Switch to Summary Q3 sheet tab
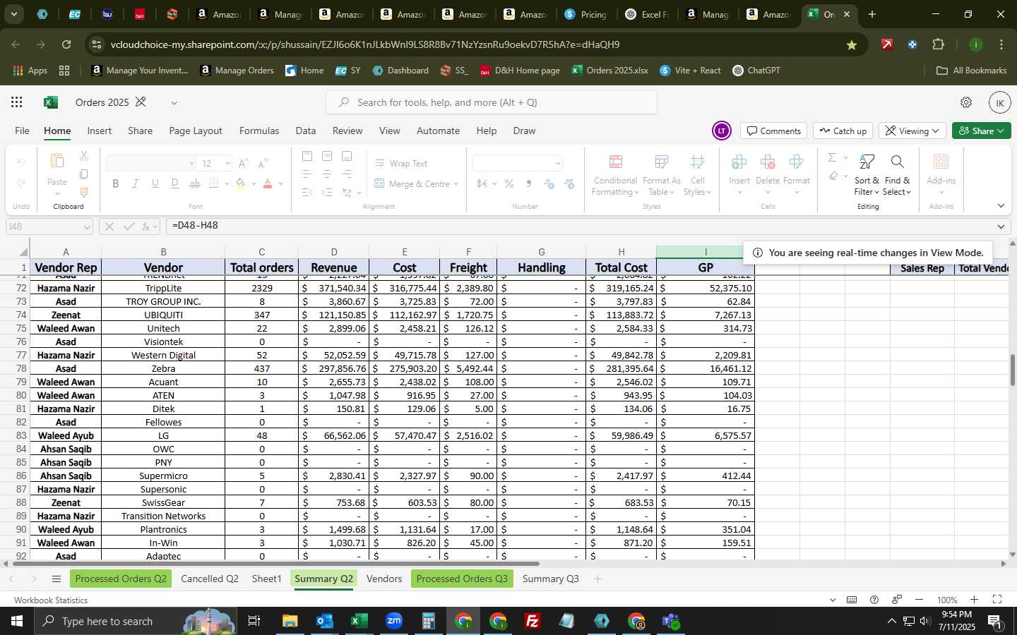The width and height of the screenshot is (1017, 635). pyautogui.click(x=550, y=579)
